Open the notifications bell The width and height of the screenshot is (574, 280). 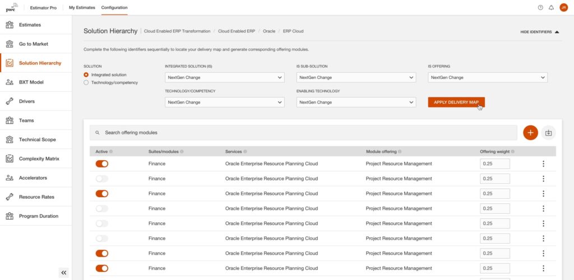552,8
